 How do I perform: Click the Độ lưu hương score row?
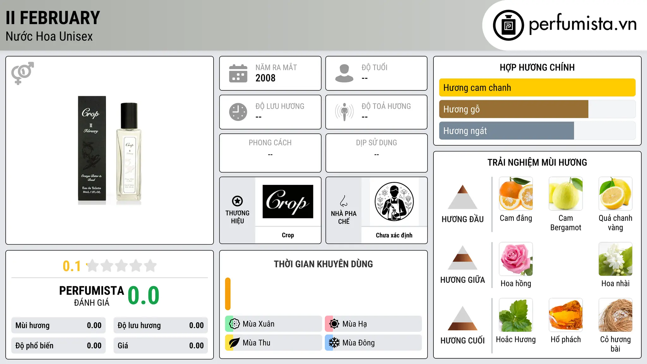161,325
